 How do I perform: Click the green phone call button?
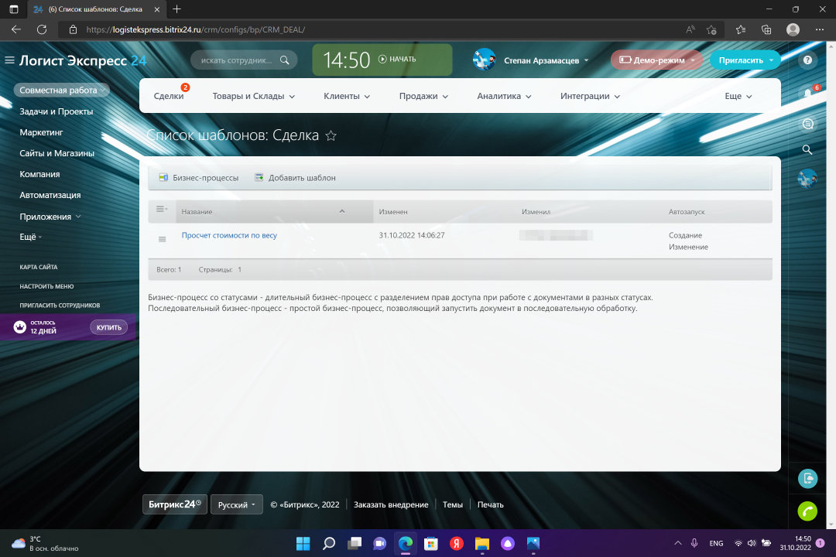807,511
